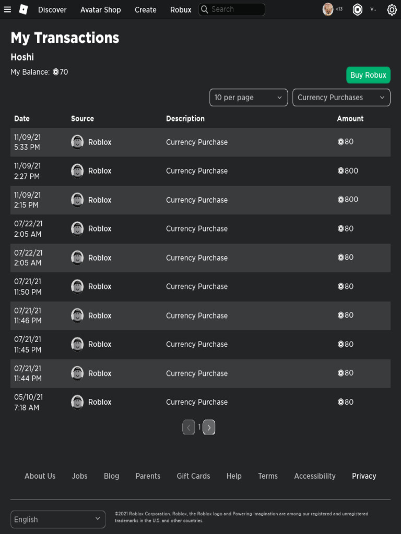Open the Discover menu item

52,9
